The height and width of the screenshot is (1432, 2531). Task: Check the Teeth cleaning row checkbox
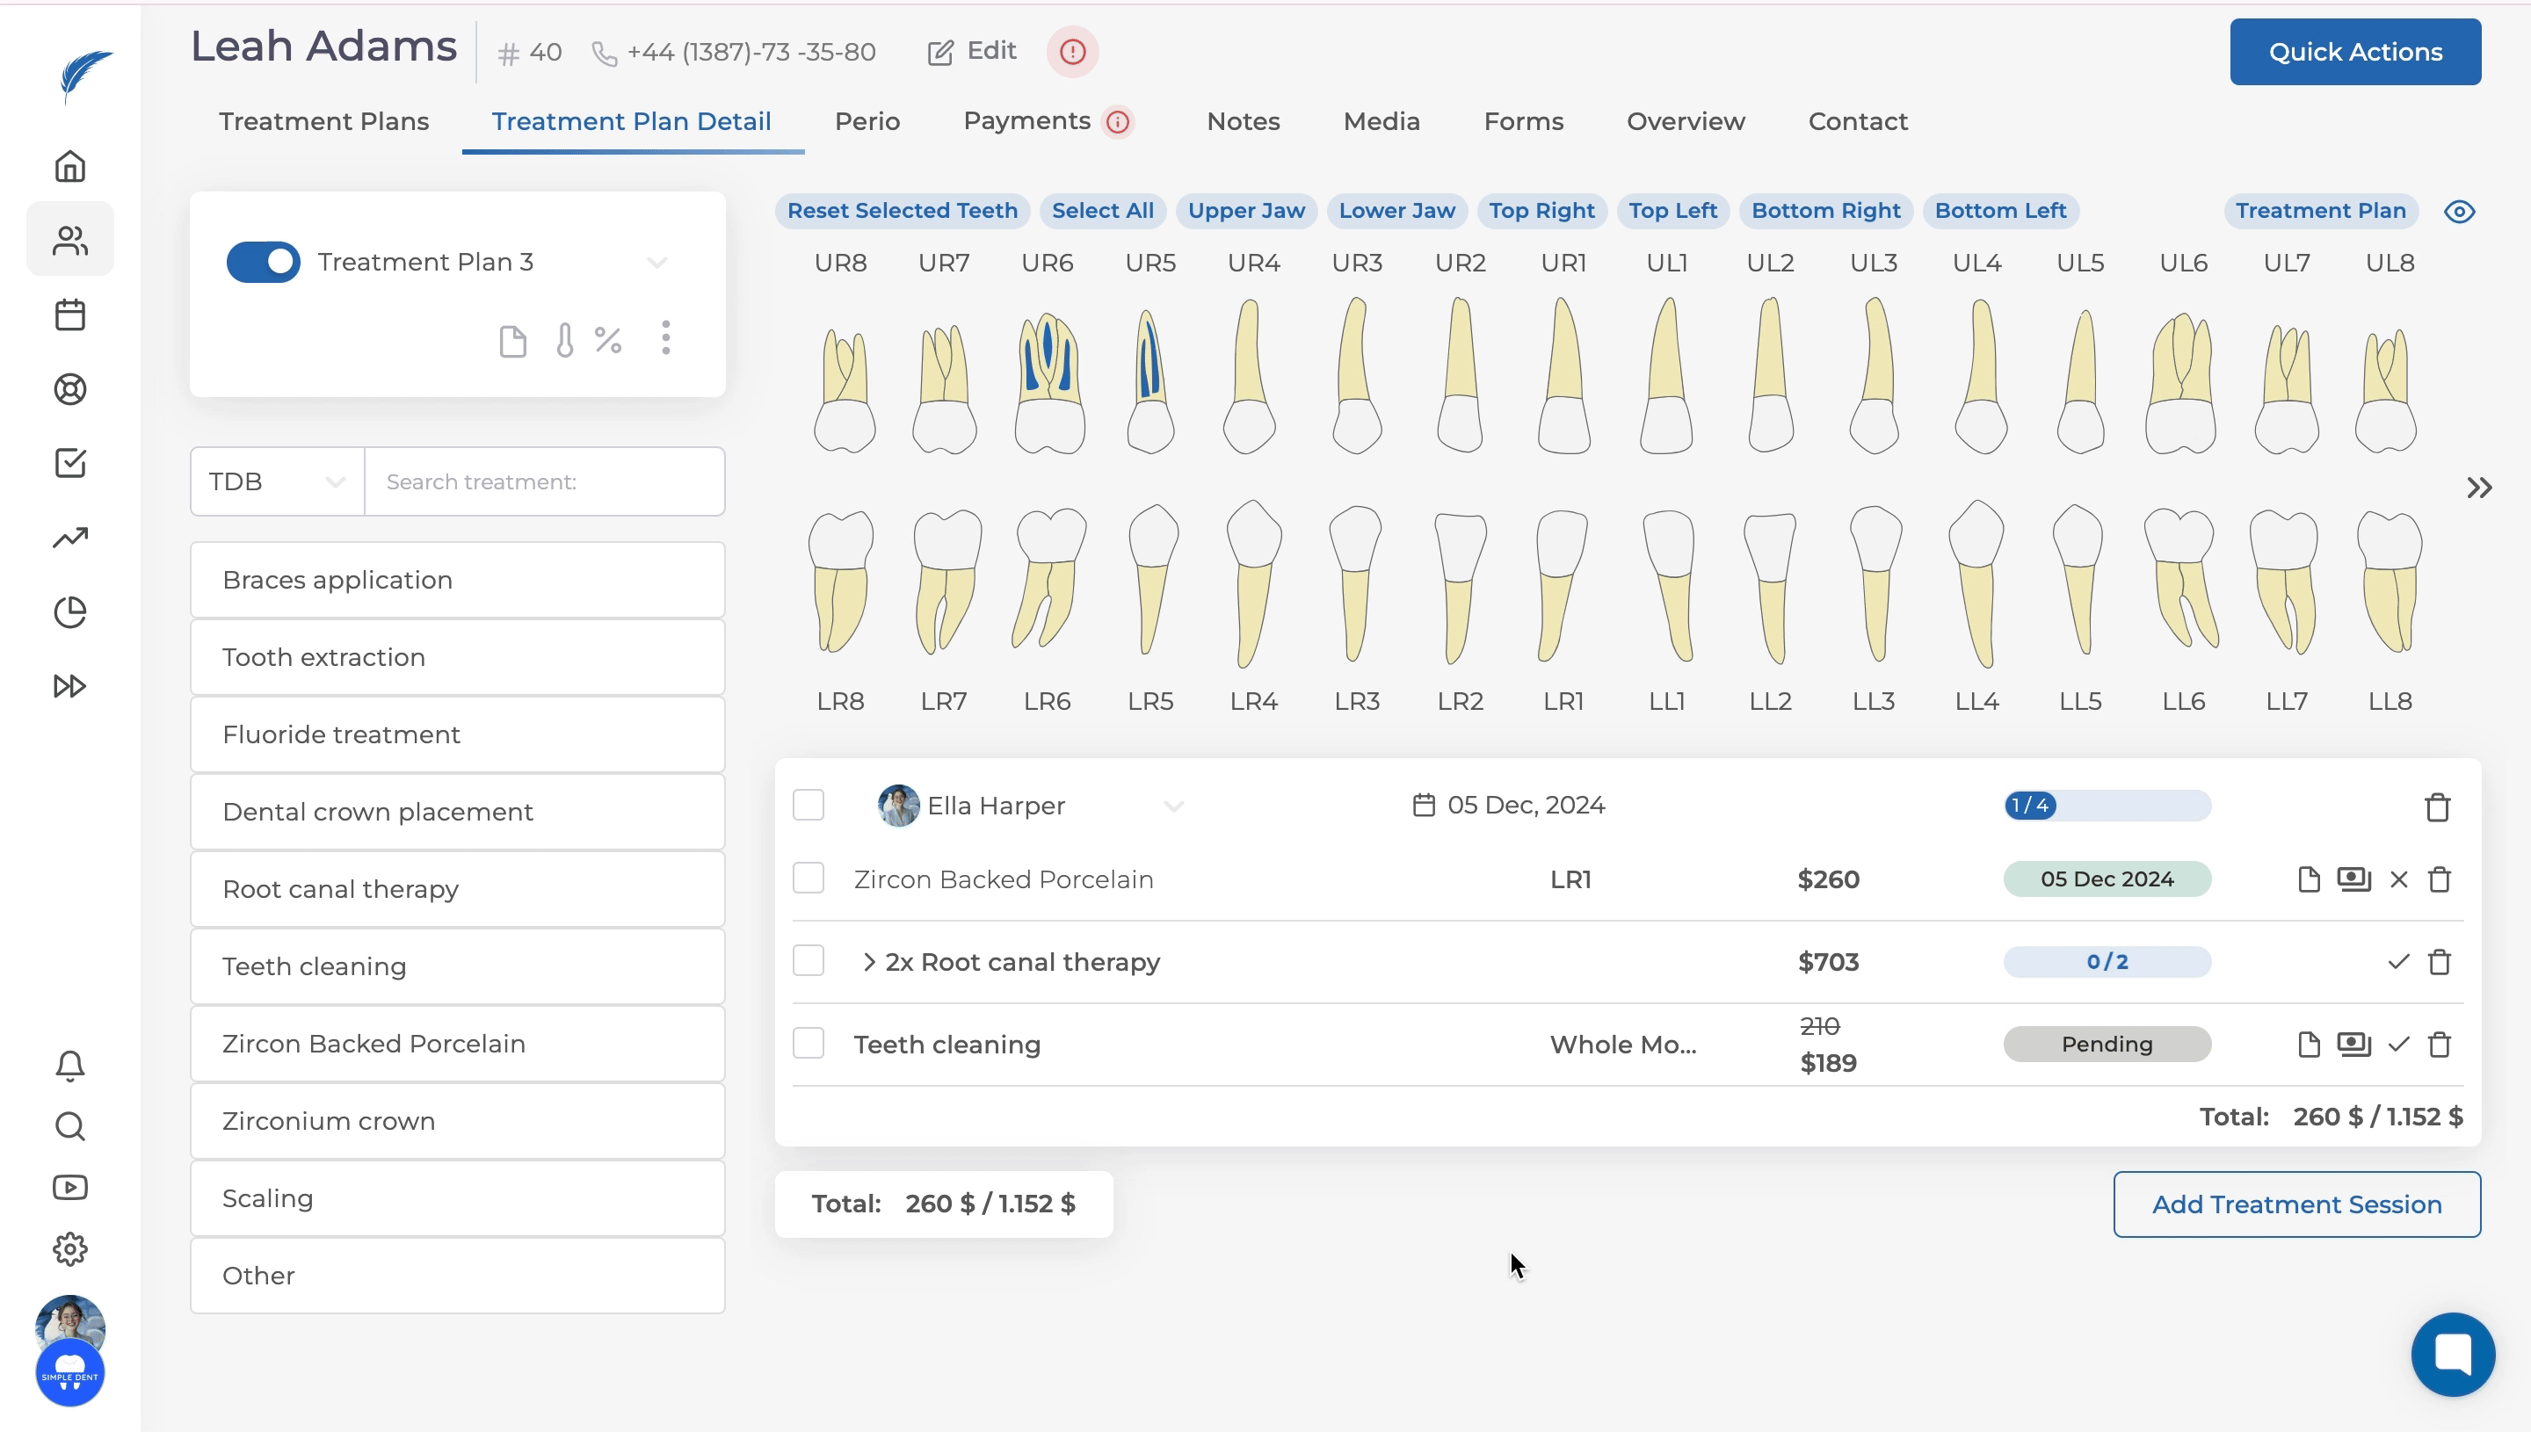(x=809, y=1043)
